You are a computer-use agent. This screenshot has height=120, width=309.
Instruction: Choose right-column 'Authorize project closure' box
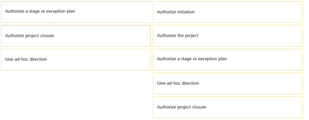pyautogui.click(x=228, y=107)
